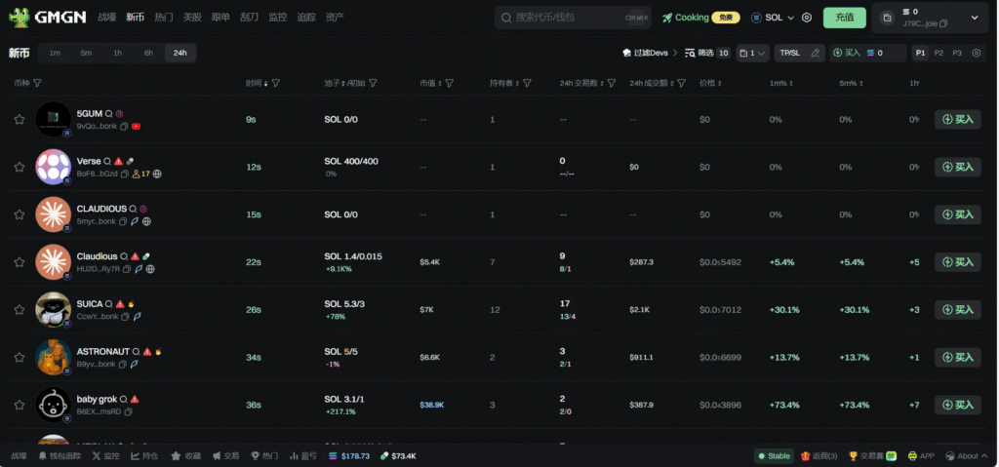The image size is (999, 467).
Task: Open the SOL chain dropdown
Action: point(773,18)
